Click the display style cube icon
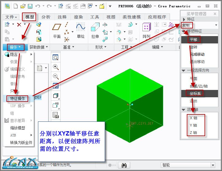This screenshot has width=222, height=171. tap(56, 96)
